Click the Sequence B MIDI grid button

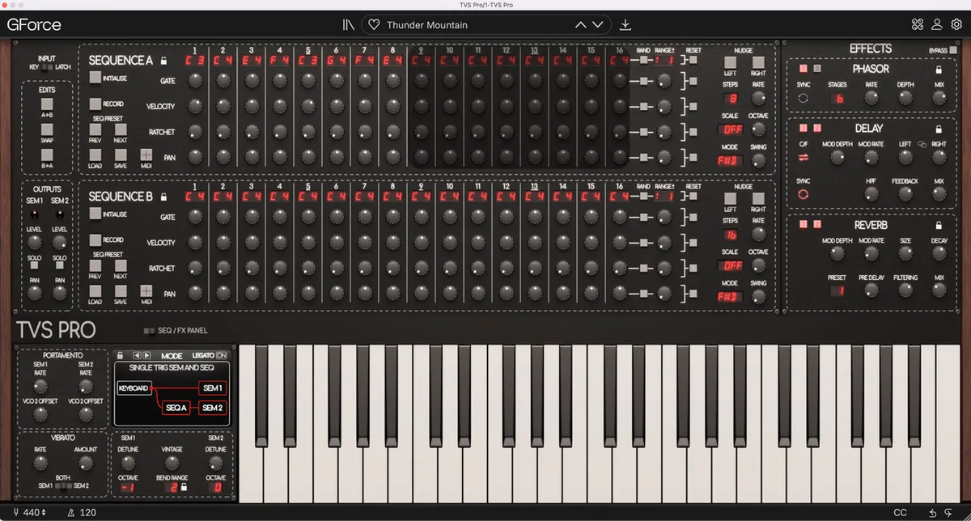click(146, 290)
